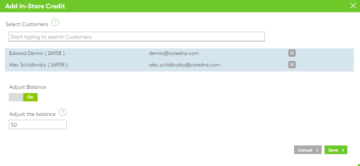
Task: Close the Add In-Store Credit dialog
Action: click(353, 6)
